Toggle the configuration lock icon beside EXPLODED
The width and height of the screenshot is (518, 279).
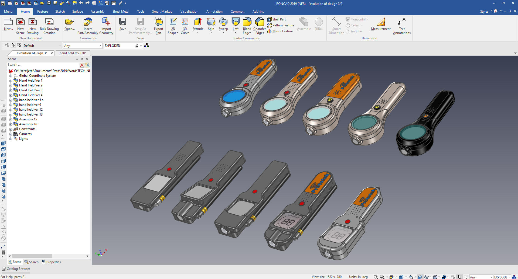137,46
